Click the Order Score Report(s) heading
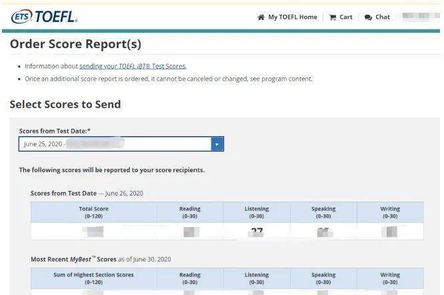Screen dimensions: 444x295 [75, 44]
